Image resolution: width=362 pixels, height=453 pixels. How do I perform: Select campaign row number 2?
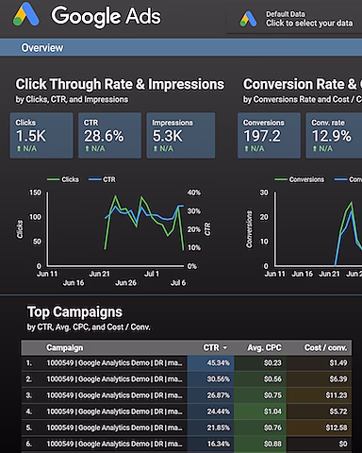[x=187, y=379]
